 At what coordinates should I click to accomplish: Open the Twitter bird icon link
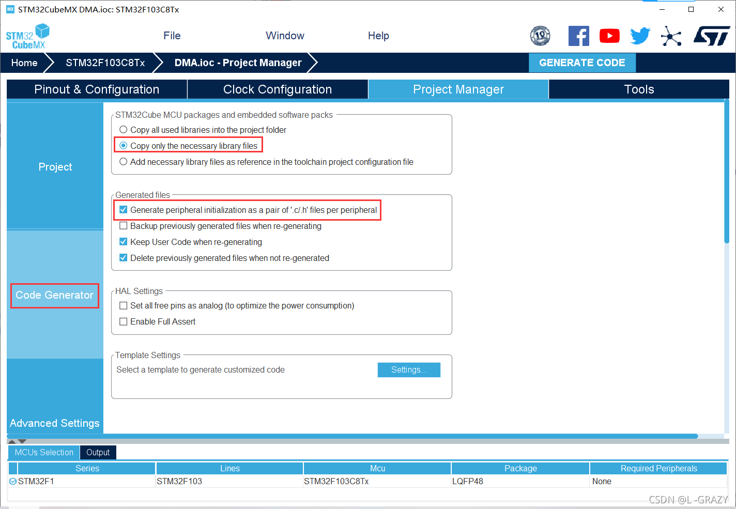pos(640,36)
